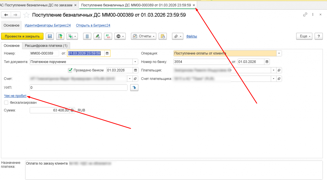This screenshot has width=327, height=180.
Task: Open the paperclip attachments dropdown
Action: [x=178, y=36]
